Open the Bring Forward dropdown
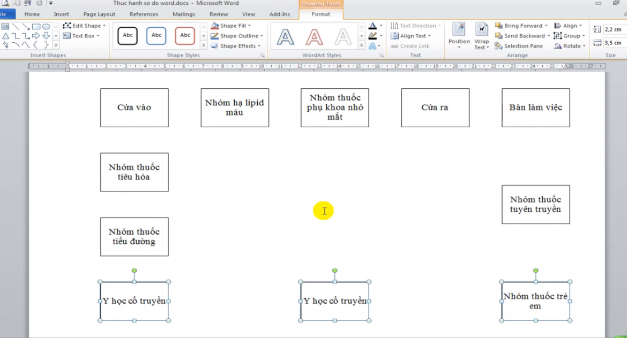Screen dimensions: 627x338 [546, 26]
